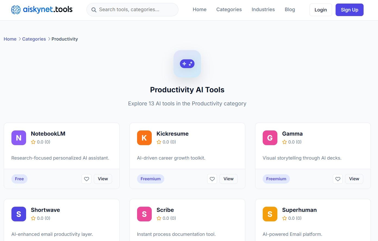This screenshot has width=378, height=241.
Task: Favorite Gamma using its heart icon
Action: 338,179
